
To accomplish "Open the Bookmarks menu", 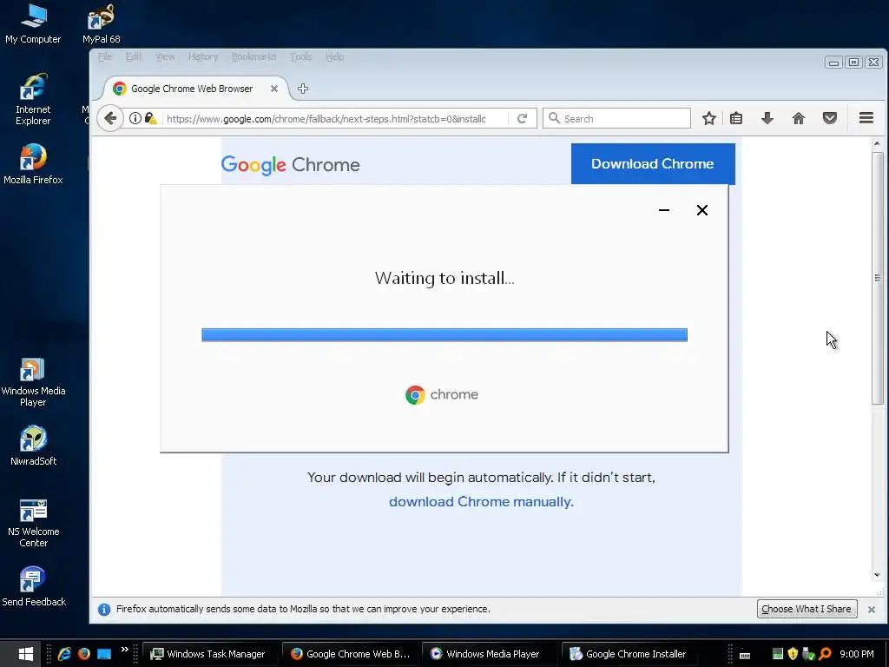I will coord(254,56).
